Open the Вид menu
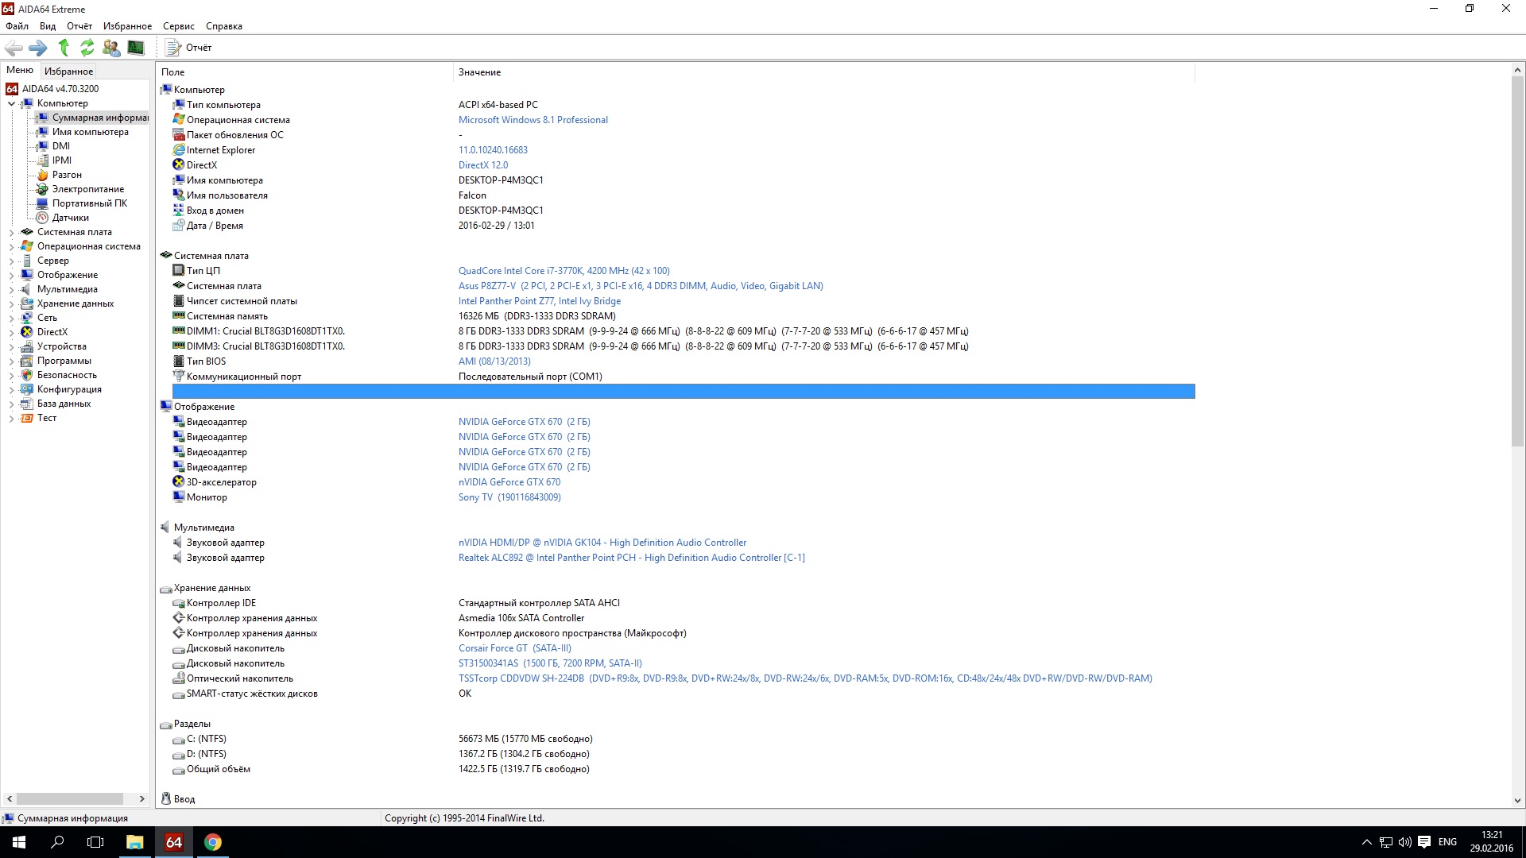 (x=48, y=26)
